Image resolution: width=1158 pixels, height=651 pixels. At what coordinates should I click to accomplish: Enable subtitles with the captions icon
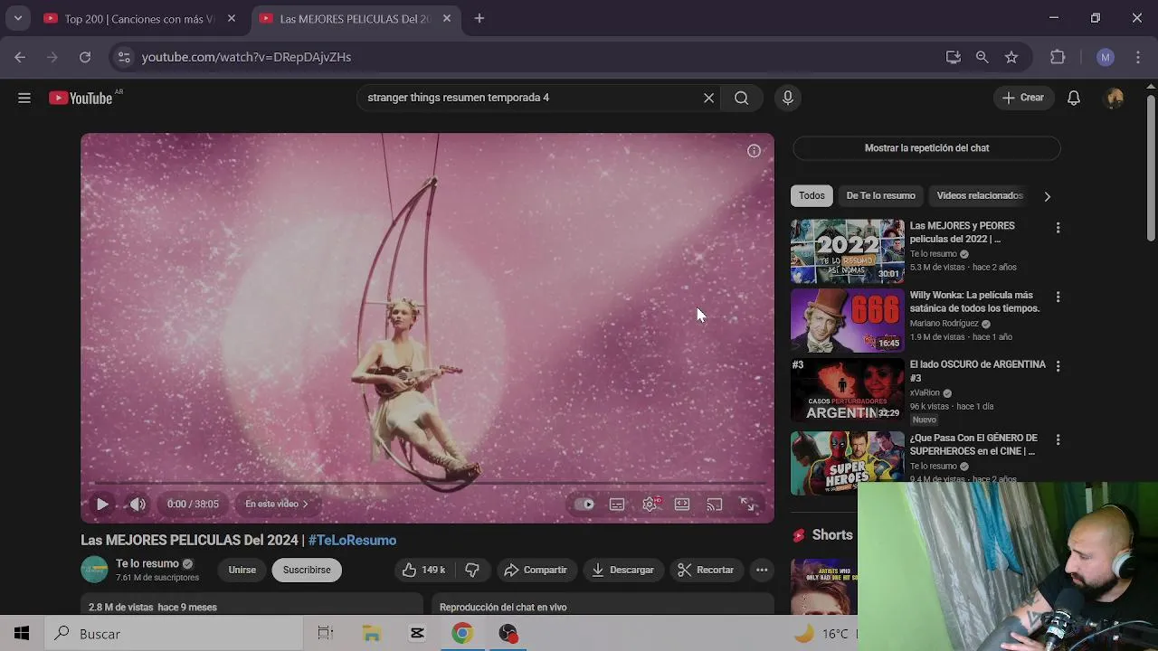617,505
